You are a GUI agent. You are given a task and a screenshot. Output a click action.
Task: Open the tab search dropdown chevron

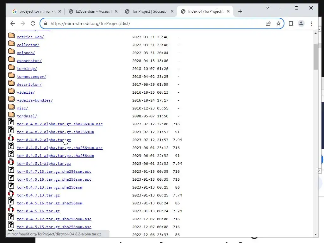[x=267, y=8]
